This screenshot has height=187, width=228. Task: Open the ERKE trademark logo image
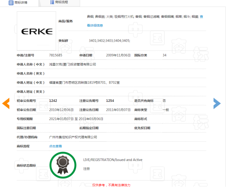[x=37, y=31]
